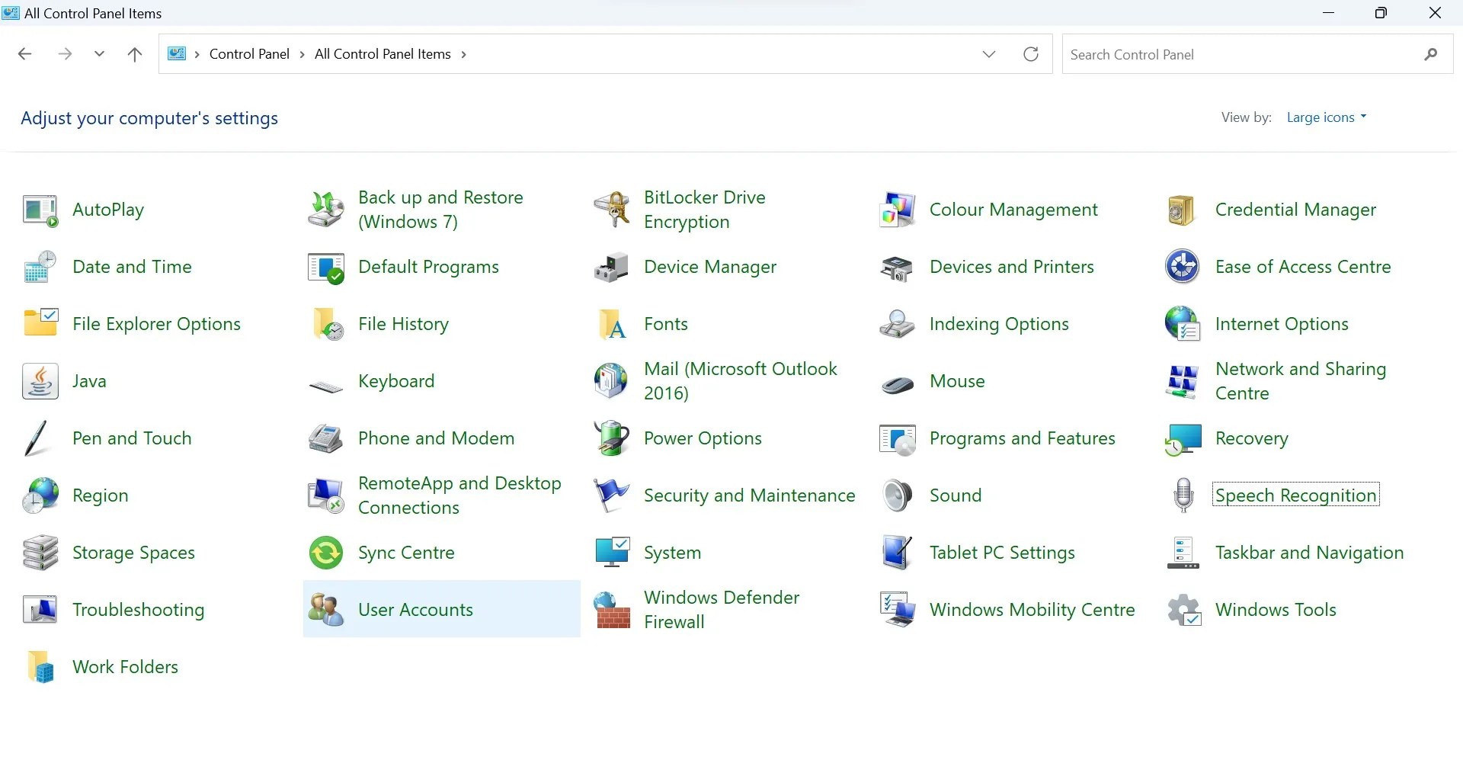Launch Windows Mobility Centre

[x=1031, y=609]
